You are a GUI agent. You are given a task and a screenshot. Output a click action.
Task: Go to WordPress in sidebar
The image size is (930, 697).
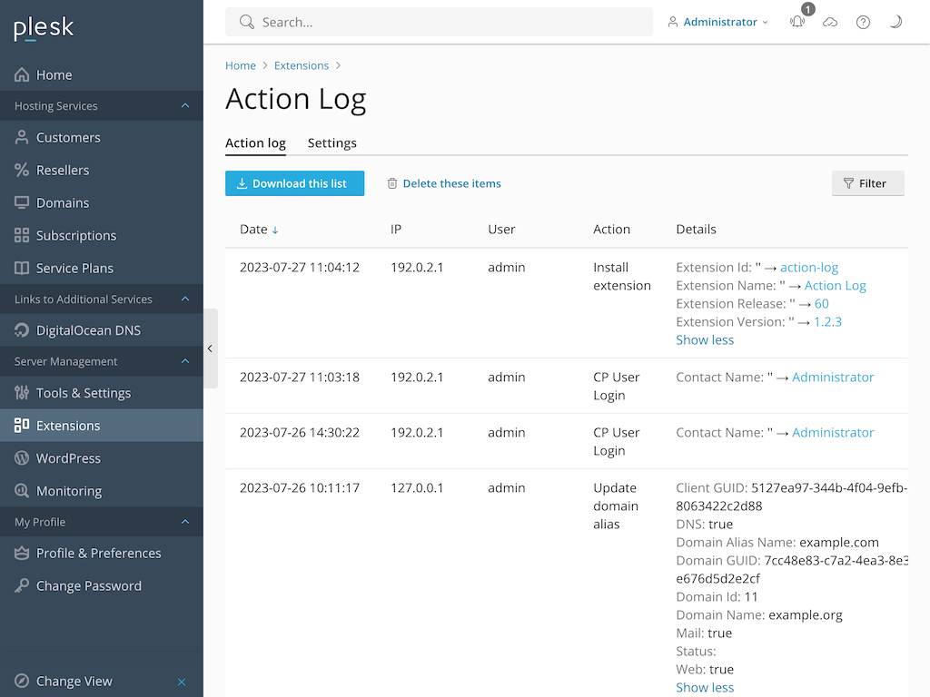tap(68, 458)
